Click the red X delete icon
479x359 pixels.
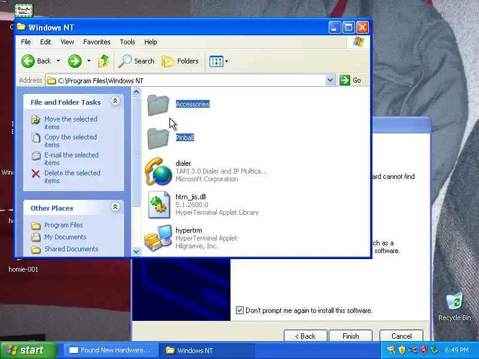[36, 174]
